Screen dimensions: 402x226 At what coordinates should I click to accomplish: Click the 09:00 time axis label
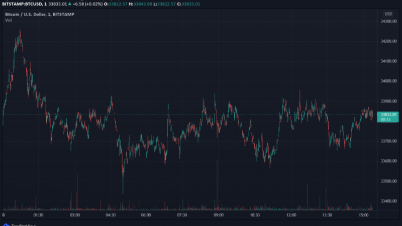(219, 215)
